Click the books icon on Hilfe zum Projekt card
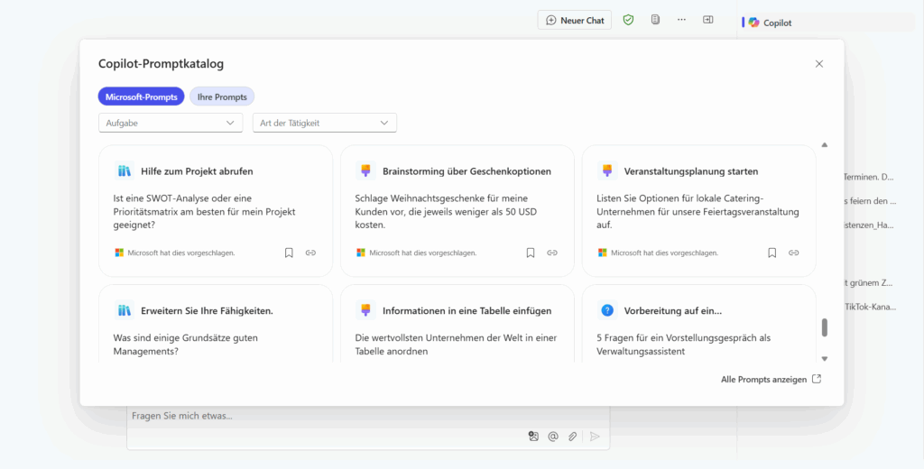924x469 pixels. (x=124, y=171)
